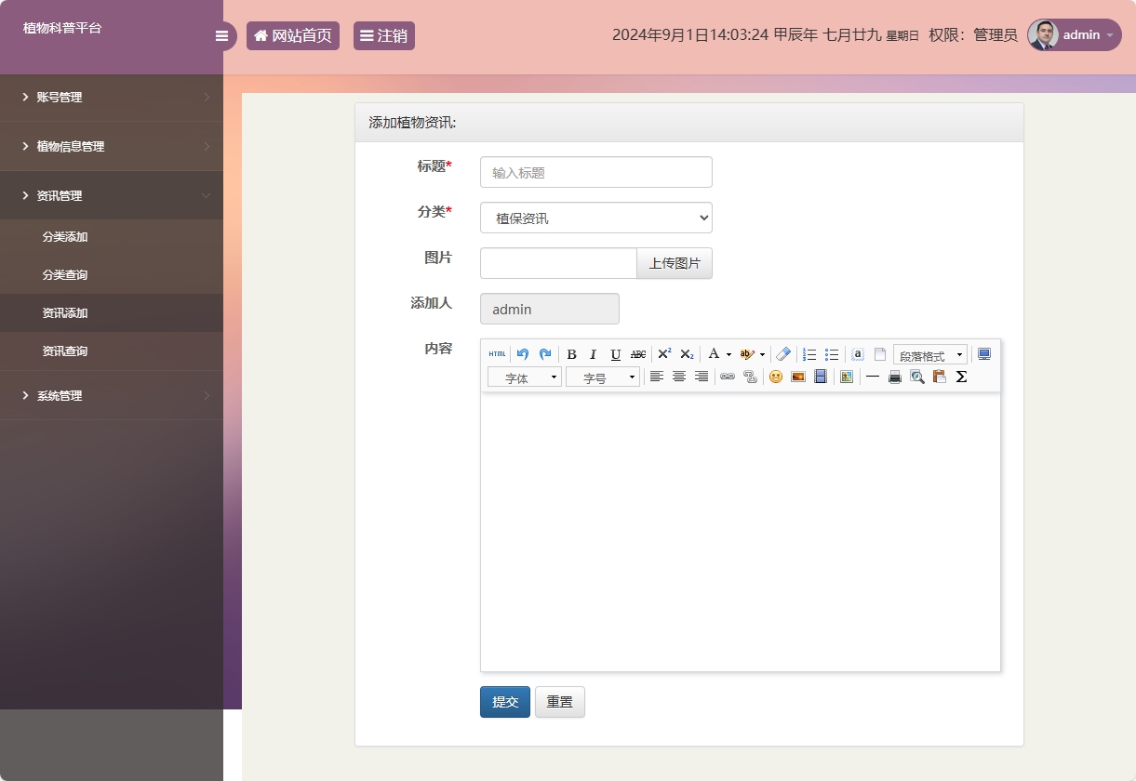Open 资讯查询 in the sidebar

[65, 351]
